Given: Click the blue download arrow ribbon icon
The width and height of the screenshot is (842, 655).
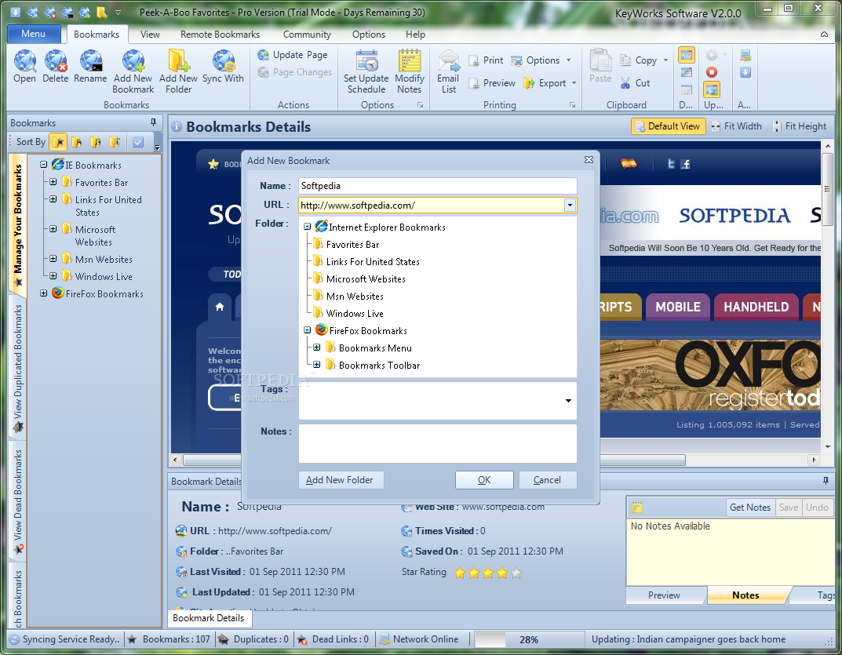Looking at the screenshot, I should click(x=745, y=72).
